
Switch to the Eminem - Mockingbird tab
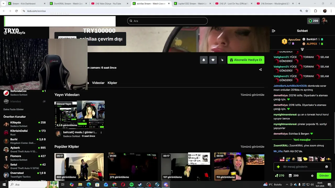pos(275,4)
